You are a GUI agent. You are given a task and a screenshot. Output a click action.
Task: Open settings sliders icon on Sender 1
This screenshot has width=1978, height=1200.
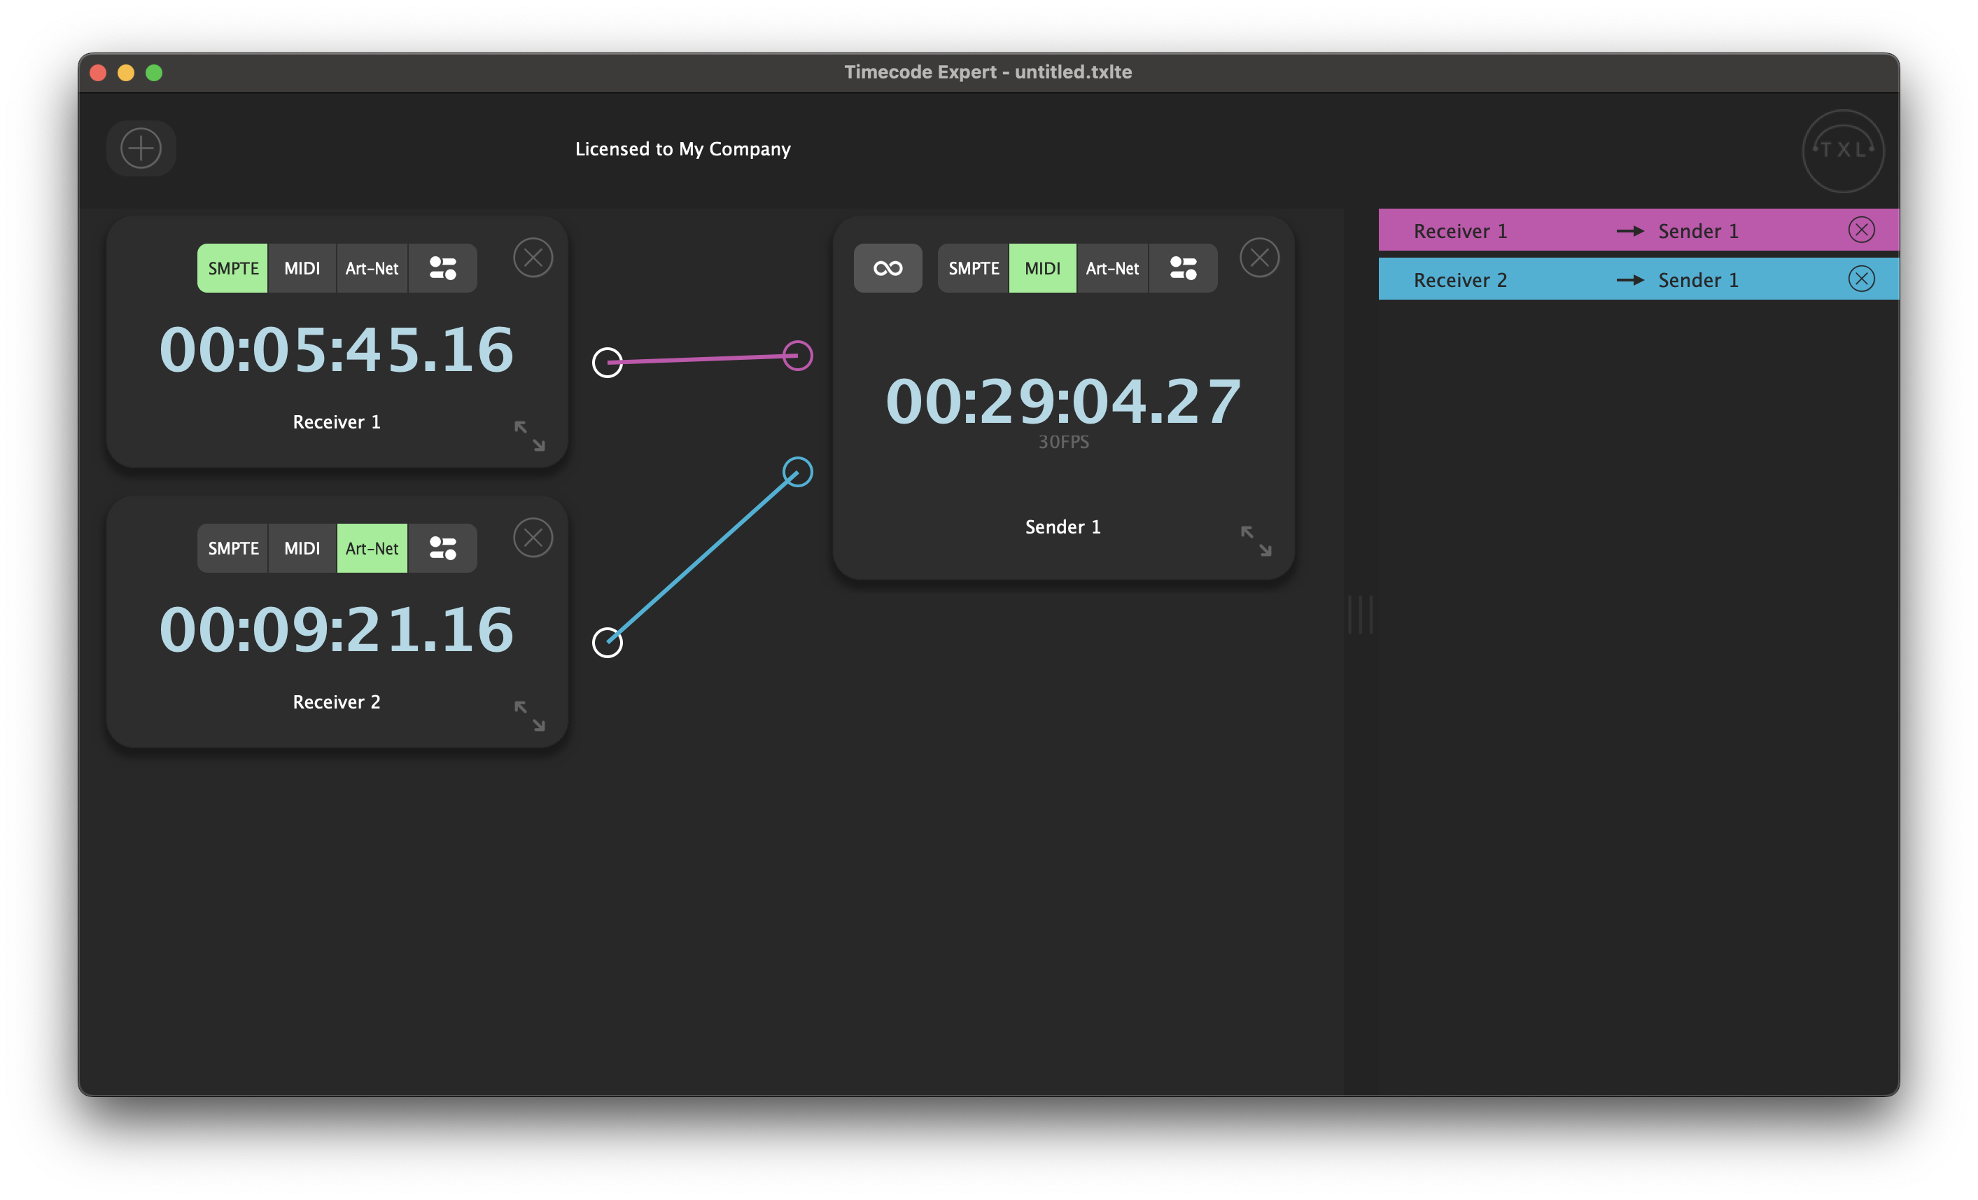1182,268
